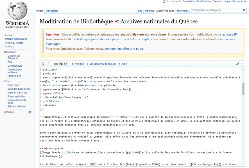Click the '== Historique ==' line in the editor

pyautogui.click(x=52, y=149)
